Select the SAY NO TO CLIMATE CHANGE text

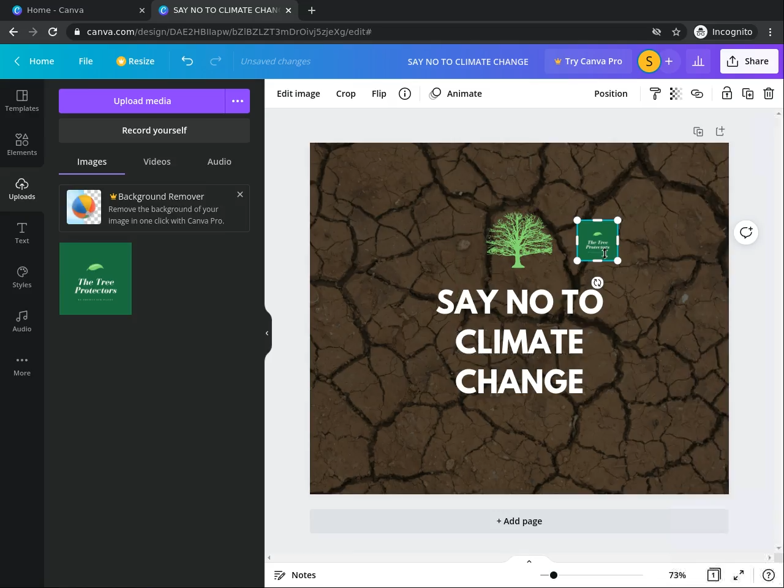click(519, 341)
